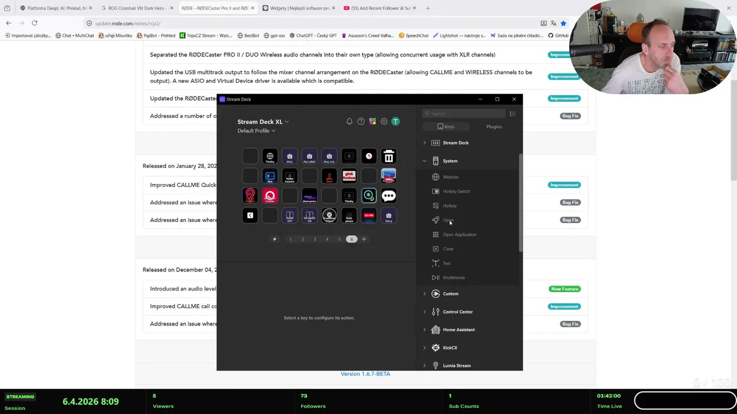Switch to the Plugins tab

tap(494, 126)
